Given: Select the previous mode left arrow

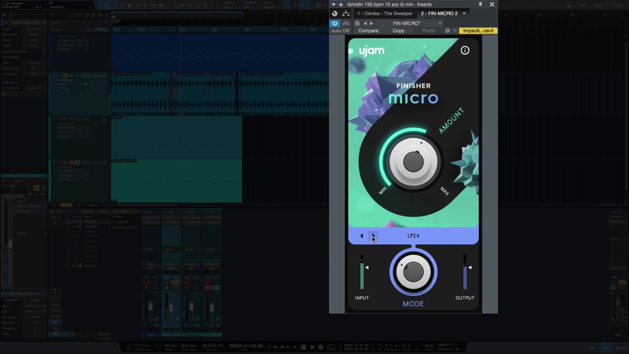Looking at the screenshot, I should [x=362, y=236].
